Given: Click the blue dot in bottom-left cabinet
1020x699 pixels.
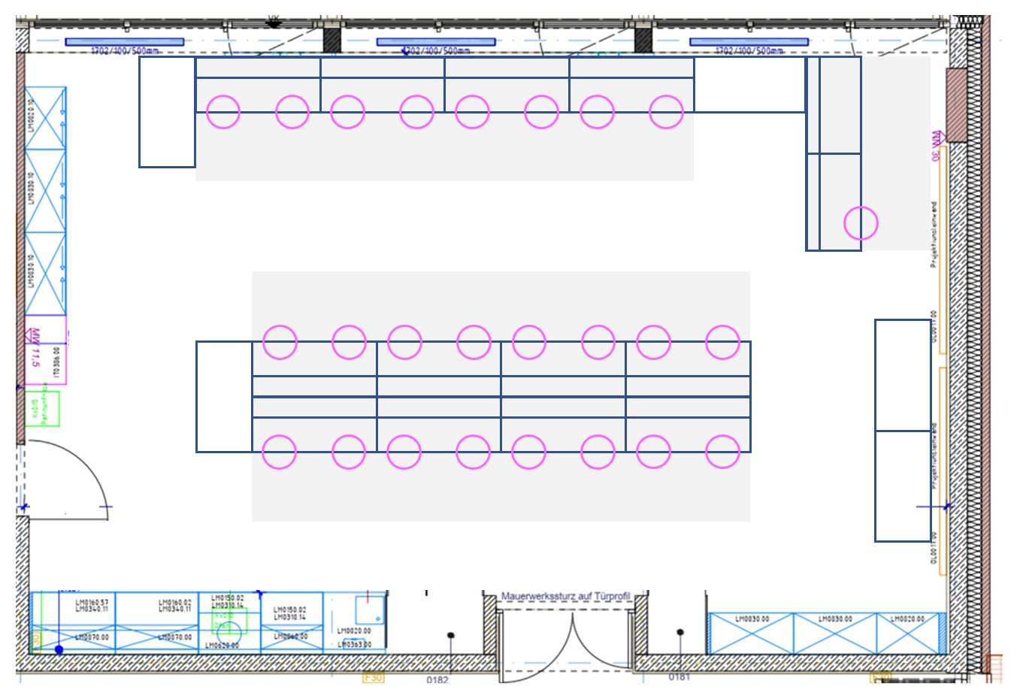Looking at the screenshot, I should click(59, 649).
